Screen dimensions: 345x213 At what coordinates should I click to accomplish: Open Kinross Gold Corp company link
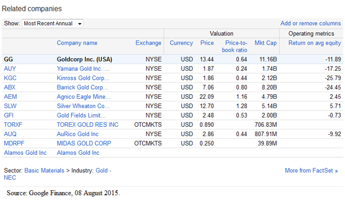click(x=83, y=78)
